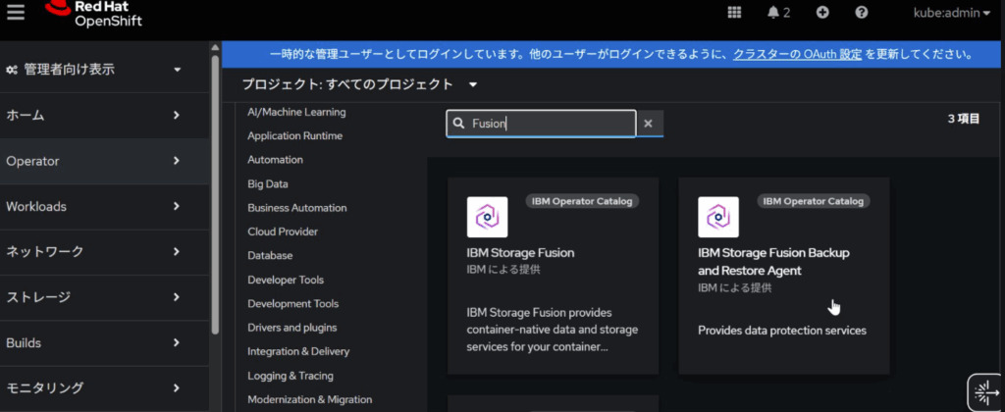The height and width of the screenshot is (412, 1005).
Task: Open the プロジェクト: すべてのプロジェクト dropdown
Action: coord(360,84)
